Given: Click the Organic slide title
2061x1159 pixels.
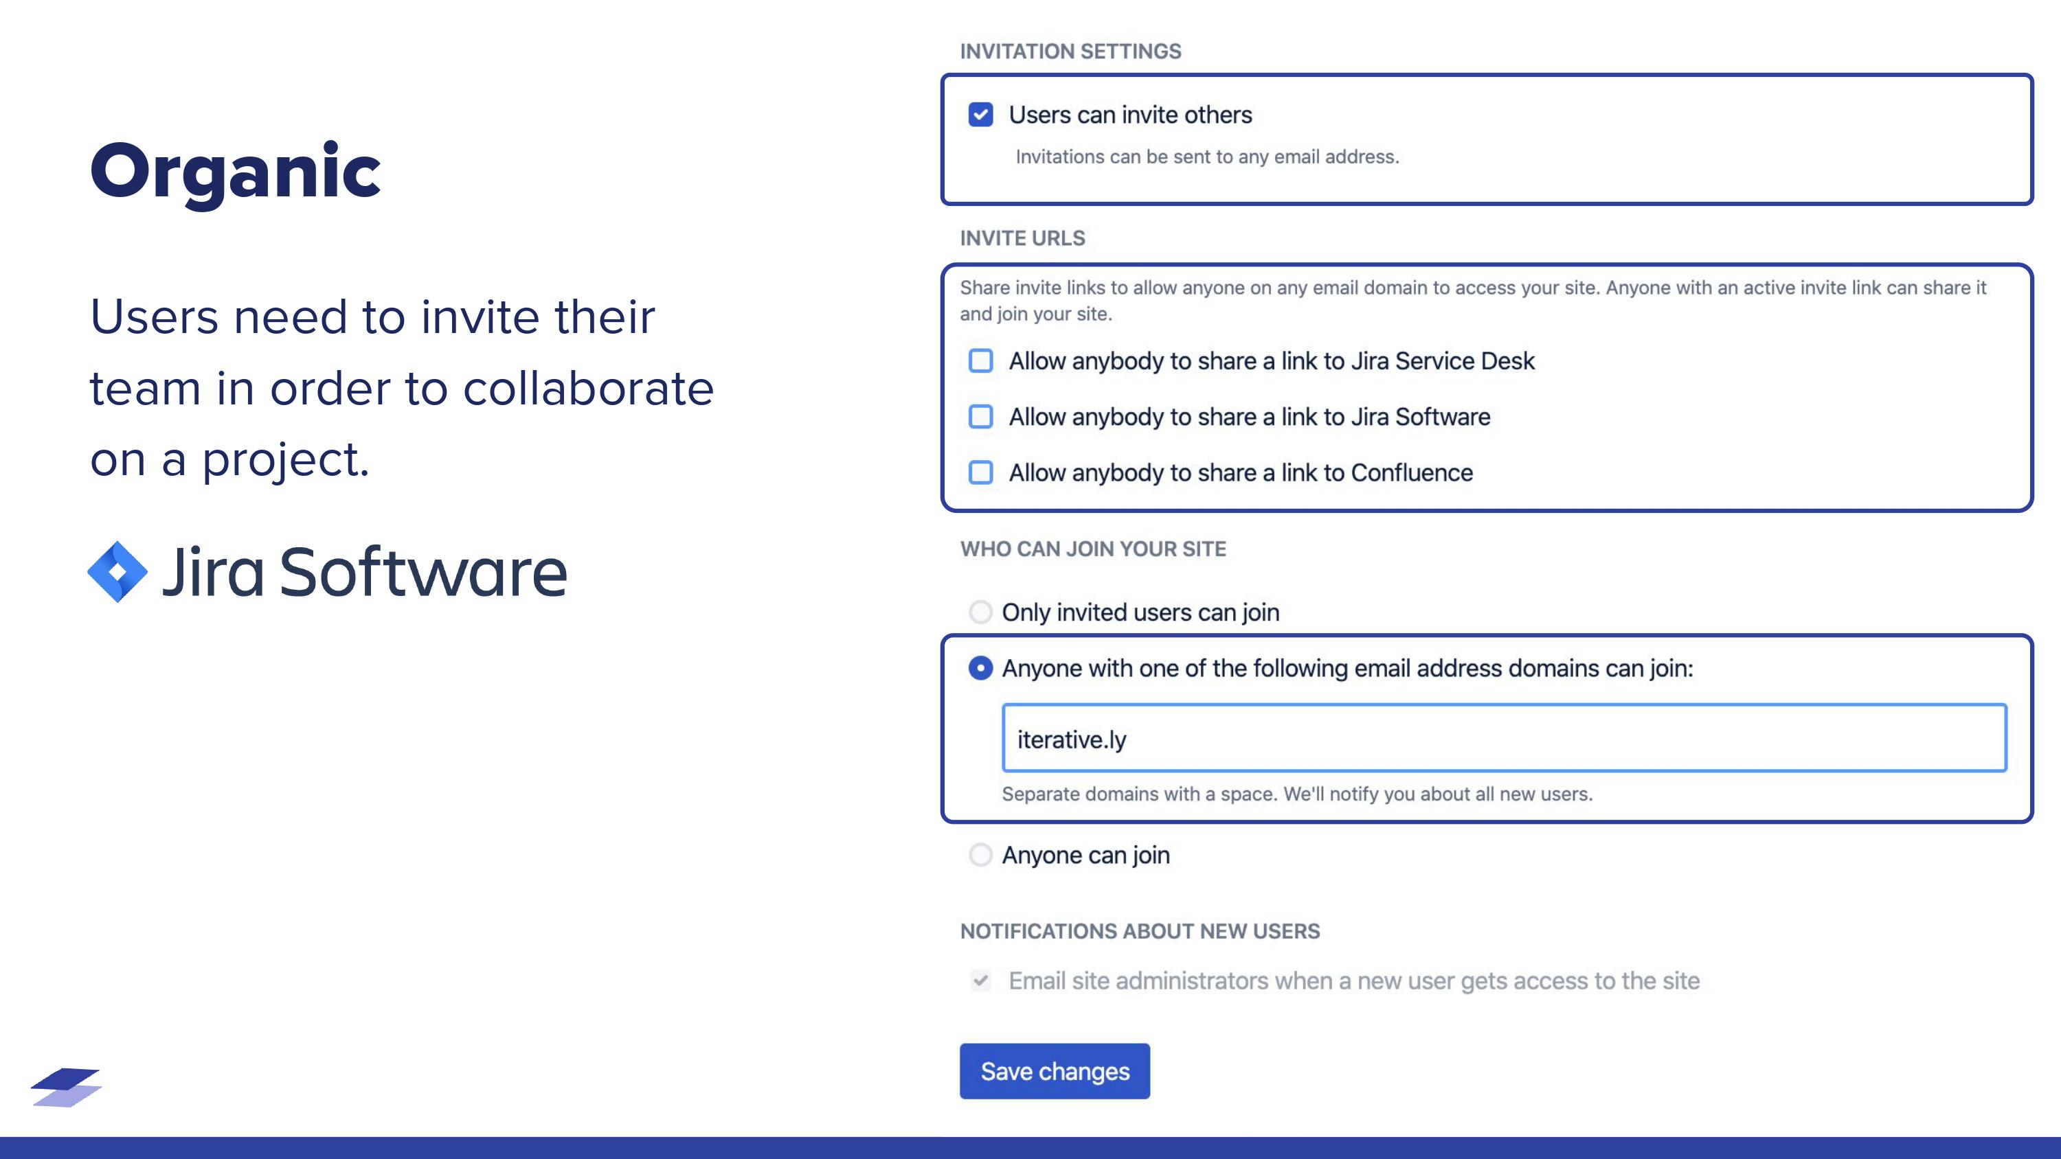Looking at the screenshot, I should pos(236,168).
